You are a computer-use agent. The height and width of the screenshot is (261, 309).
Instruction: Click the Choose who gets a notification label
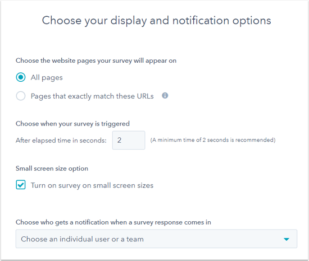click(x=113, y=222)
